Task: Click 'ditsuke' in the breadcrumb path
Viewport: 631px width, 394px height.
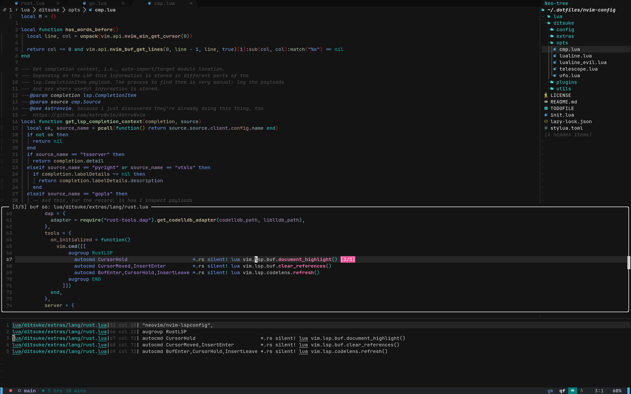Action: click(x=49, y=10)
